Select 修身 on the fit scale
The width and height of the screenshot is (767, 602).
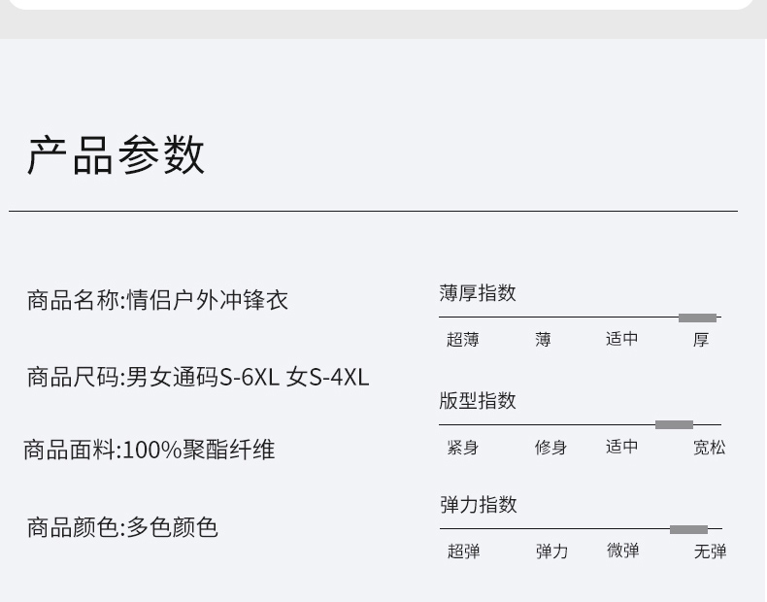click(x=550, y=448)
